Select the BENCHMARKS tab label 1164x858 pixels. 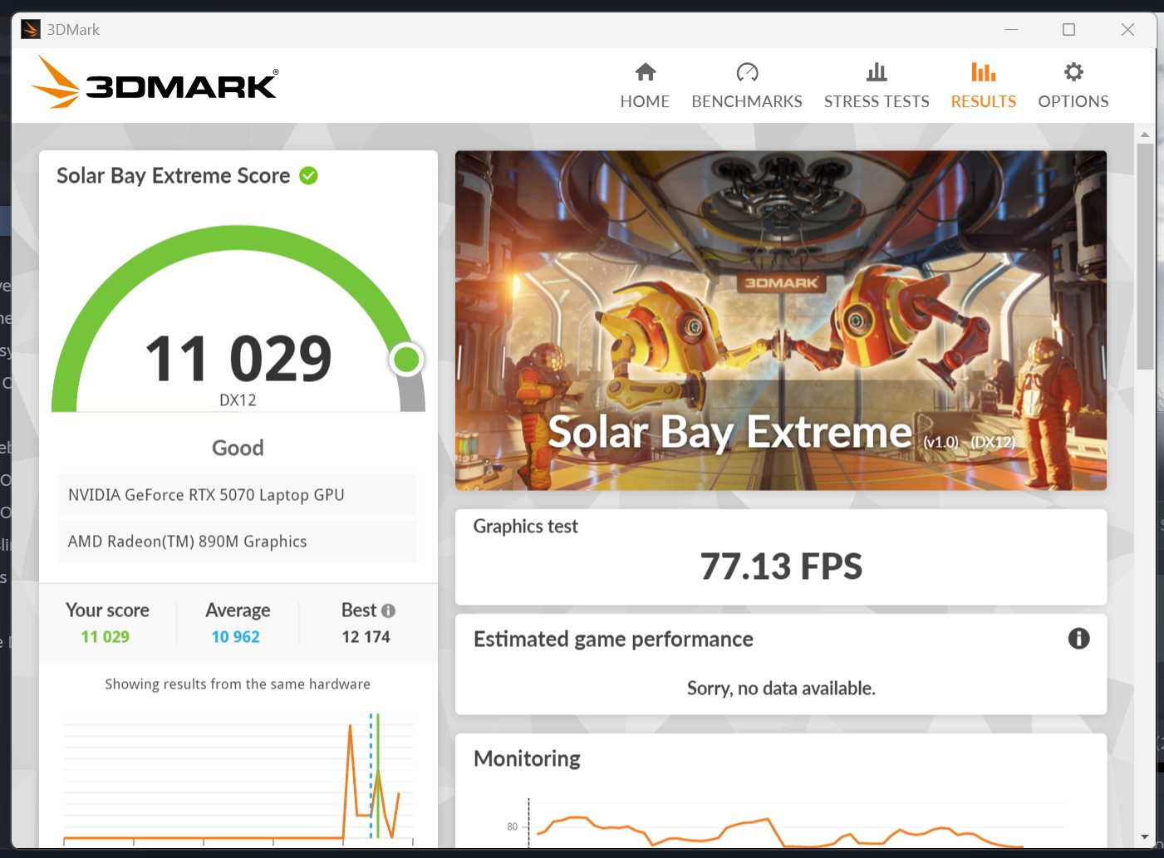click(747, 101)
